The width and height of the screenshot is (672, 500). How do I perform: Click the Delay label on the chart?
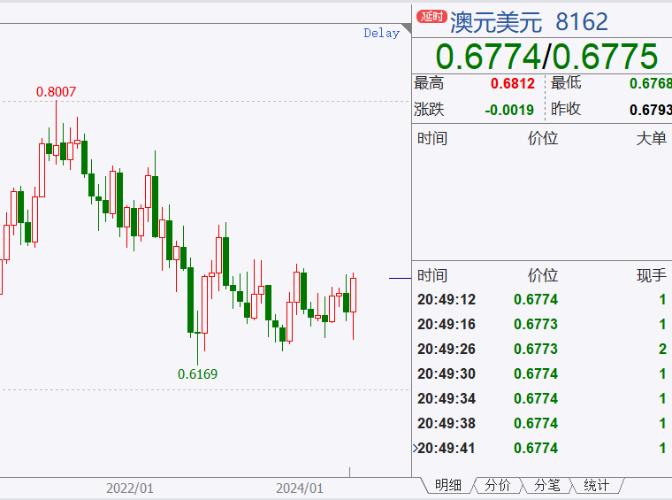(381, 34)
